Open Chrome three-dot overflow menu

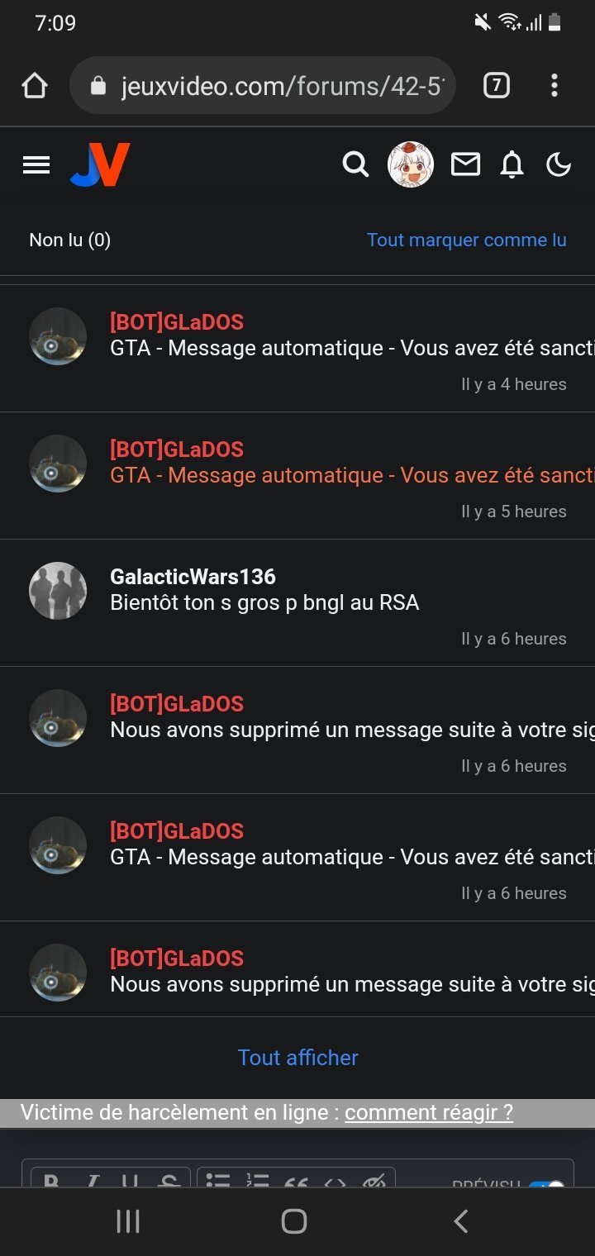pos(554,85)
